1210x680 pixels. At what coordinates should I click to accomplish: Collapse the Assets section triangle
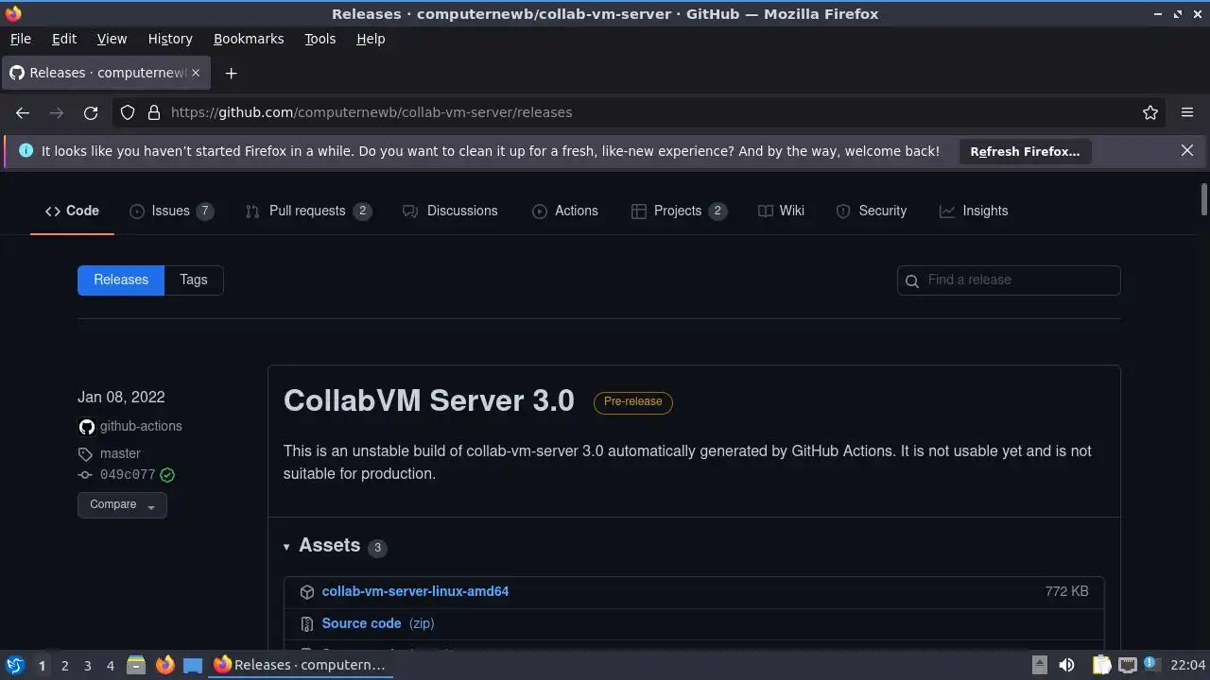(286, 546)
